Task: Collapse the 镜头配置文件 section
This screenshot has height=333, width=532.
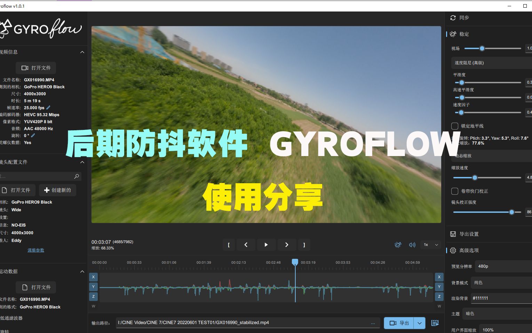Action: click(82, 162)
